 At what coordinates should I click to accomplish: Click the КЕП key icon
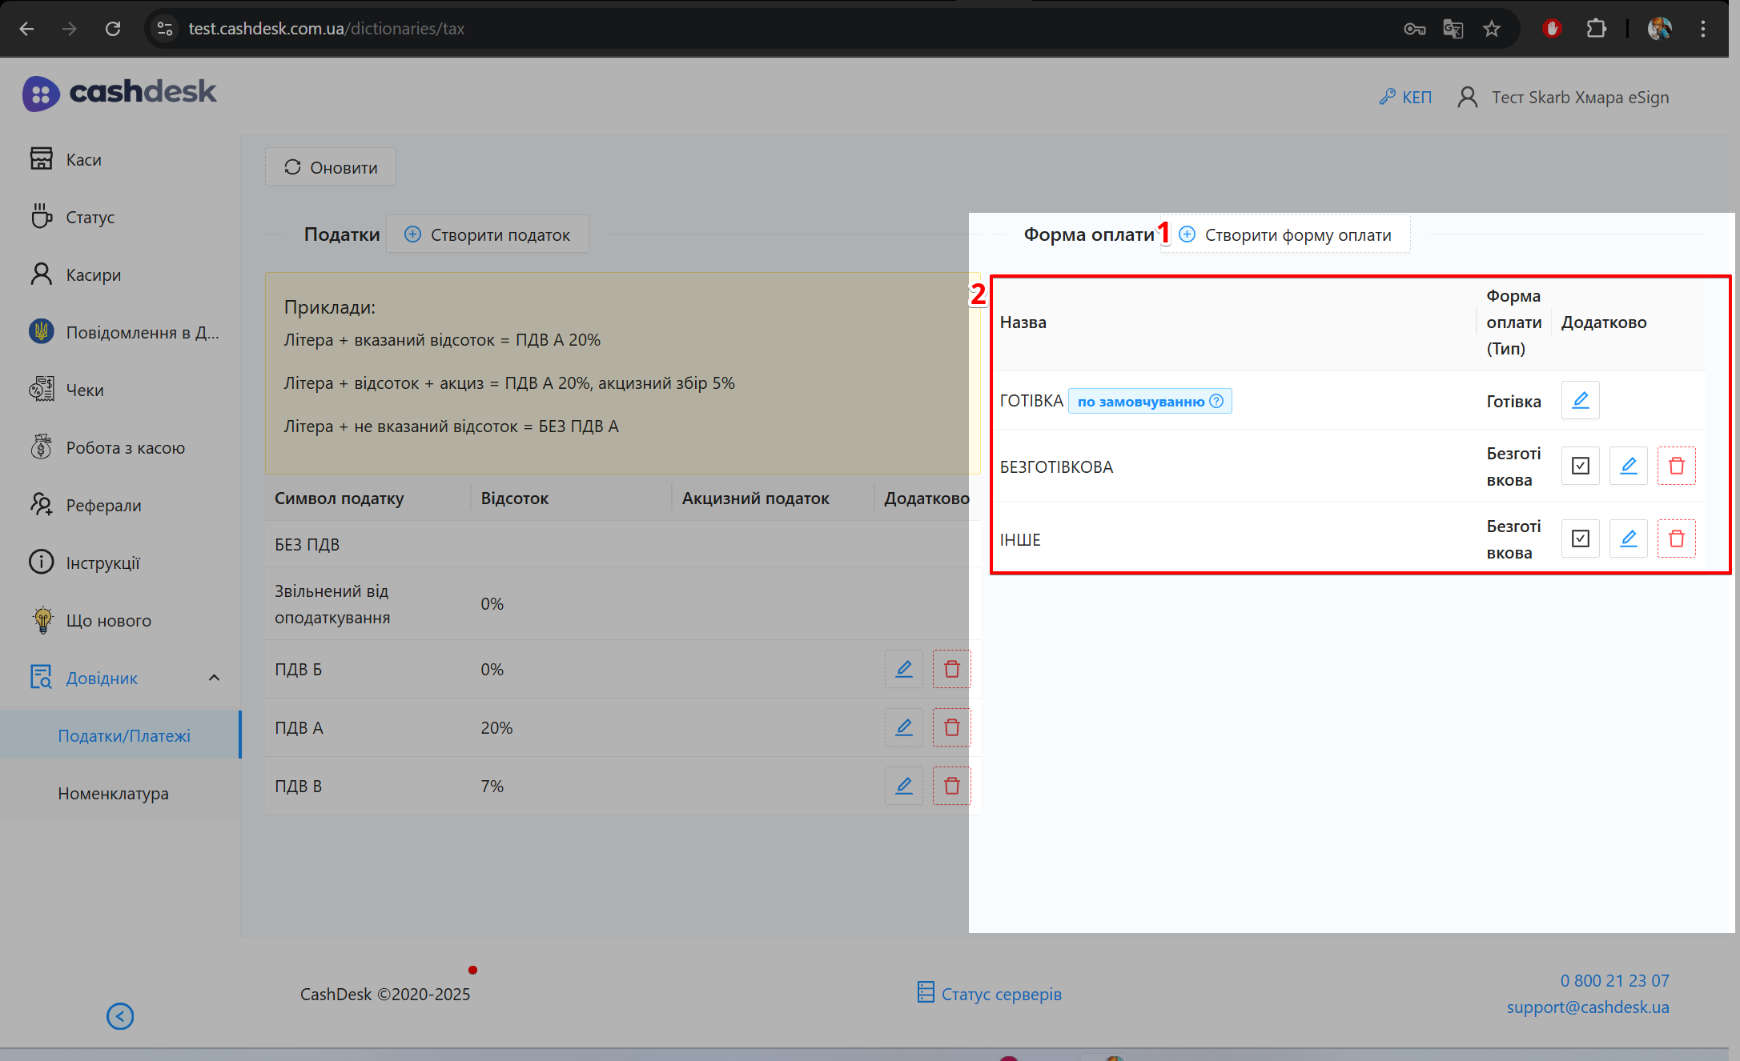(x=1387, y=97)
